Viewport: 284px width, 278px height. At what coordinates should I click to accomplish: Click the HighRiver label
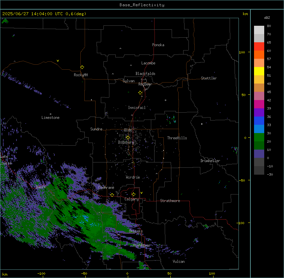point(141,245)
